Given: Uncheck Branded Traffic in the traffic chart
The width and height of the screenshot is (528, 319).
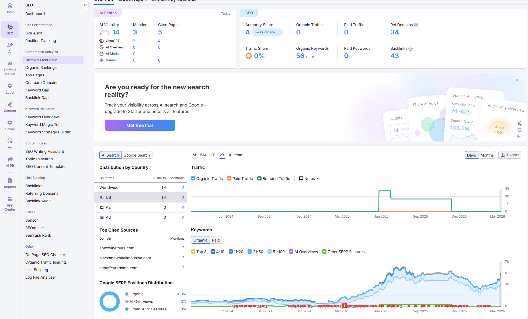Looking at the screenshot, I should (x=259, y=178).
